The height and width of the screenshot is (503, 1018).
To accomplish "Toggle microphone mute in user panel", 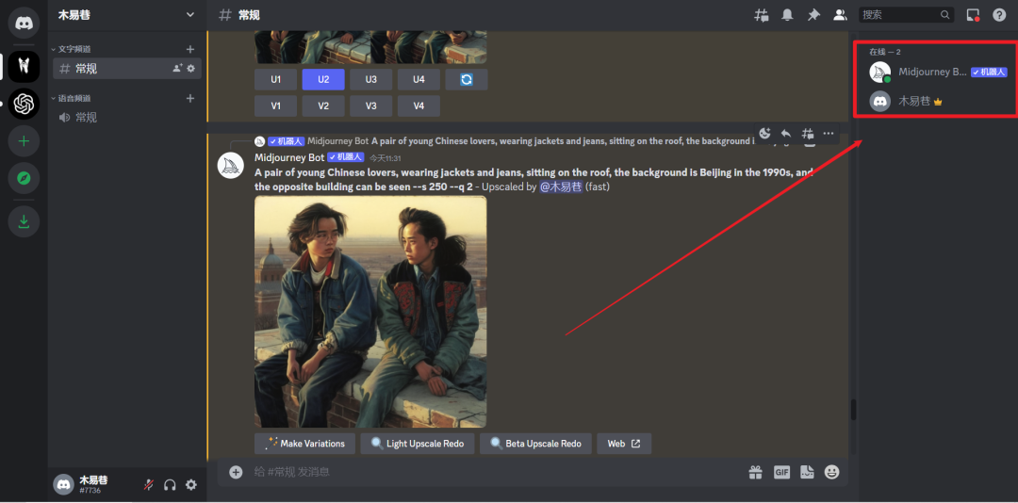I will [148, 484].
